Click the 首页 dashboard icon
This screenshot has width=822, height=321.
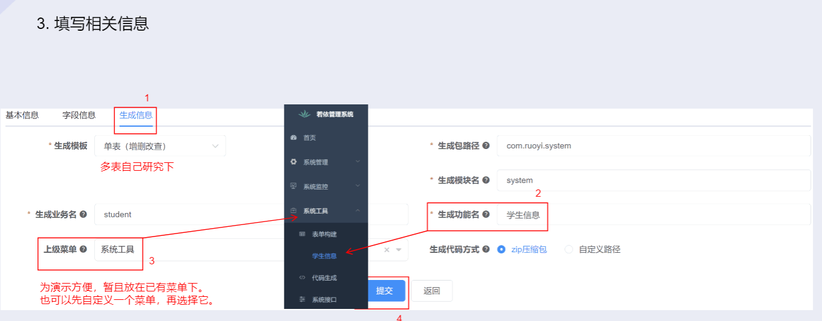[293, 138]
